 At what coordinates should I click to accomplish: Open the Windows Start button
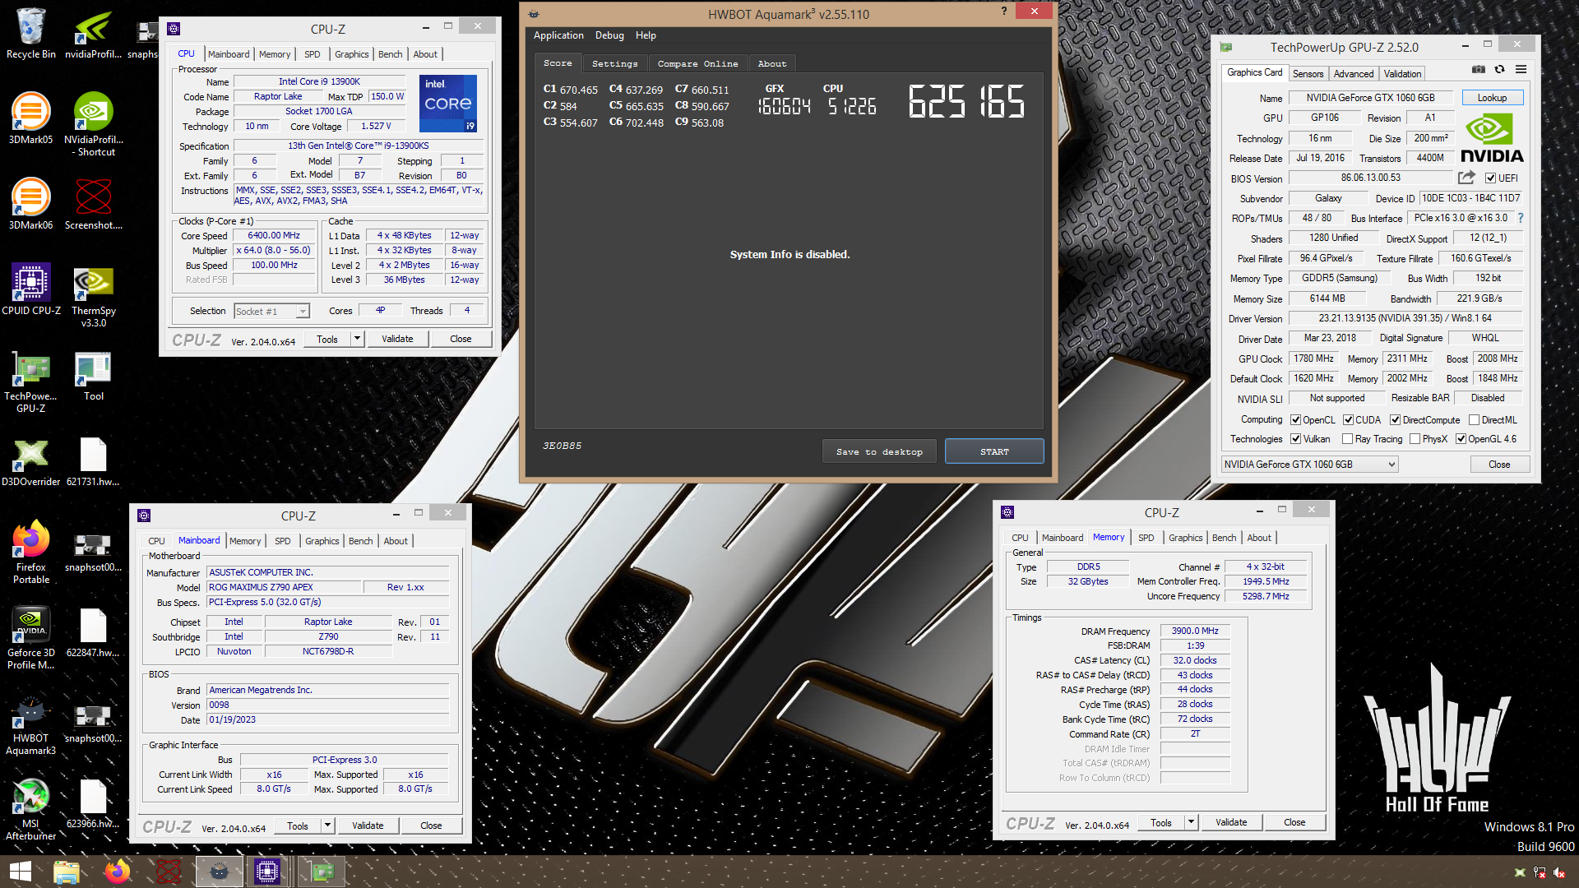click(20, 872)
